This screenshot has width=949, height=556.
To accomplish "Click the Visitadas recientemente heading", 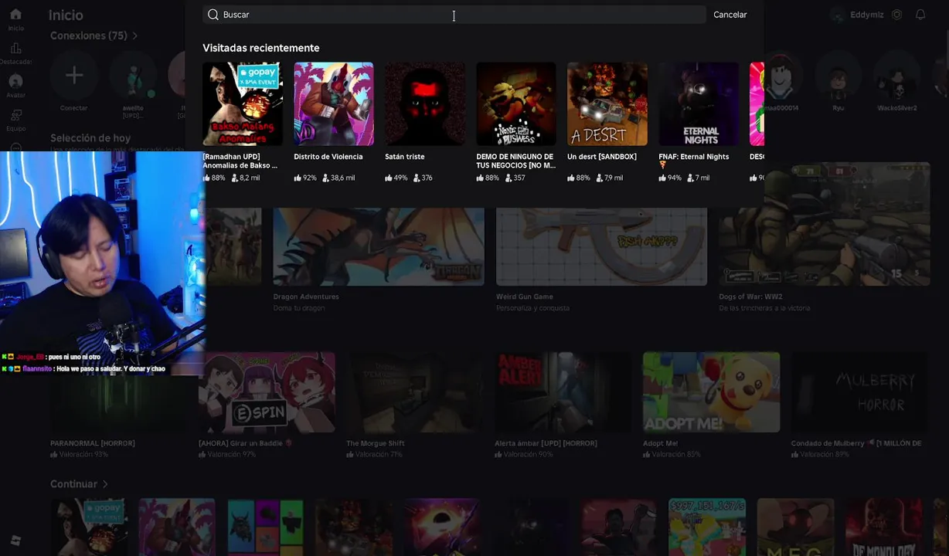I will click(x=260, y=48).
